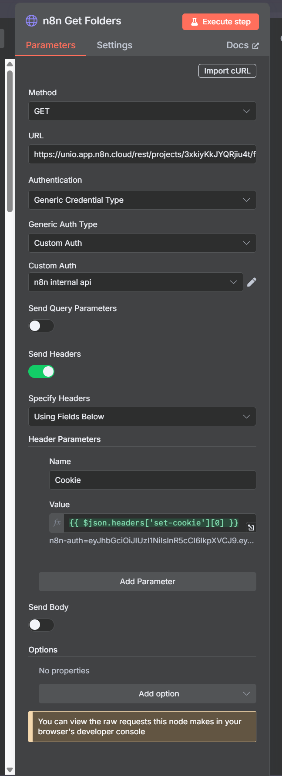Image resolution: width=282 pixels, height=776 pixels.
Task: Click the Import cURL button
Action: point(227,71)
